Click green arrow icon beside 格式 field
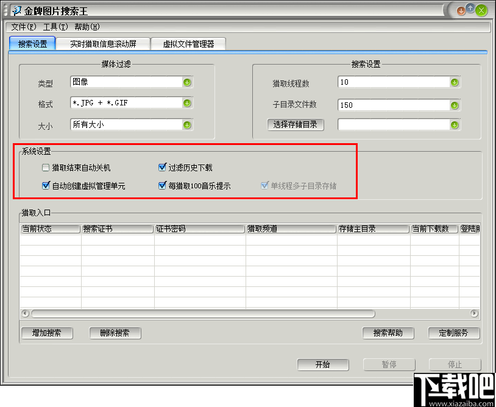 coord(187,104)
